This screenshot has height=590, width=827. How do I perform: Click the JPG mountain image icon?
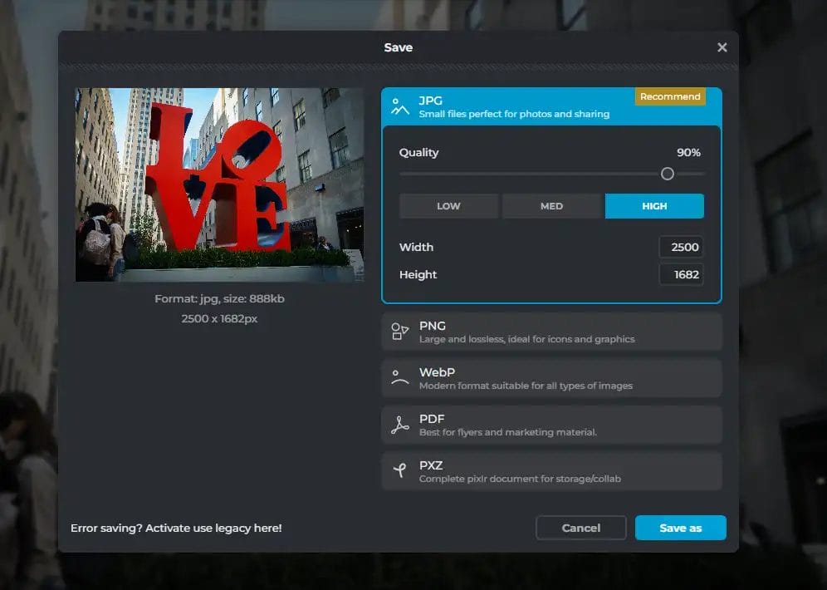click(400, 106)
